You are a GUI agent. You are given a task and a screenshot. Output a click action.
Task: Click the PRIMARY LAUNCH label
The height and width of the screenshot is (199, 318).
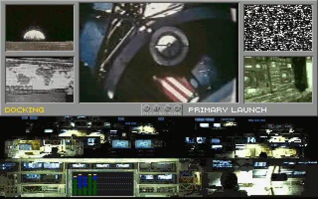coord(228,110)
